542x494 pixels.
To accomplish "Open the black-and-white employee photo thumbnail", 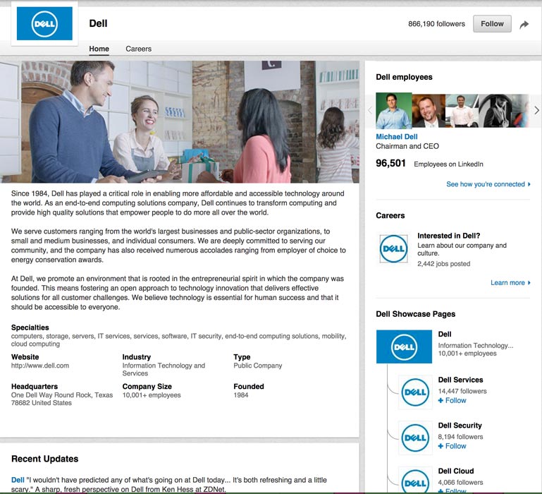I will (x=495, y=110).
